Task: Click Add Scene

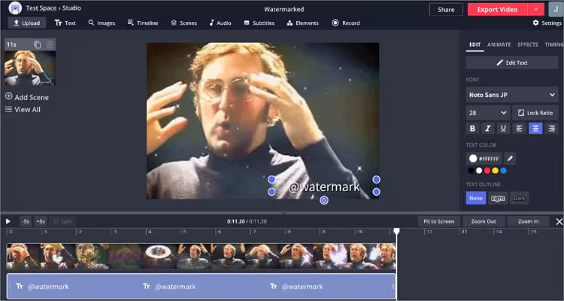Action: 27,97
